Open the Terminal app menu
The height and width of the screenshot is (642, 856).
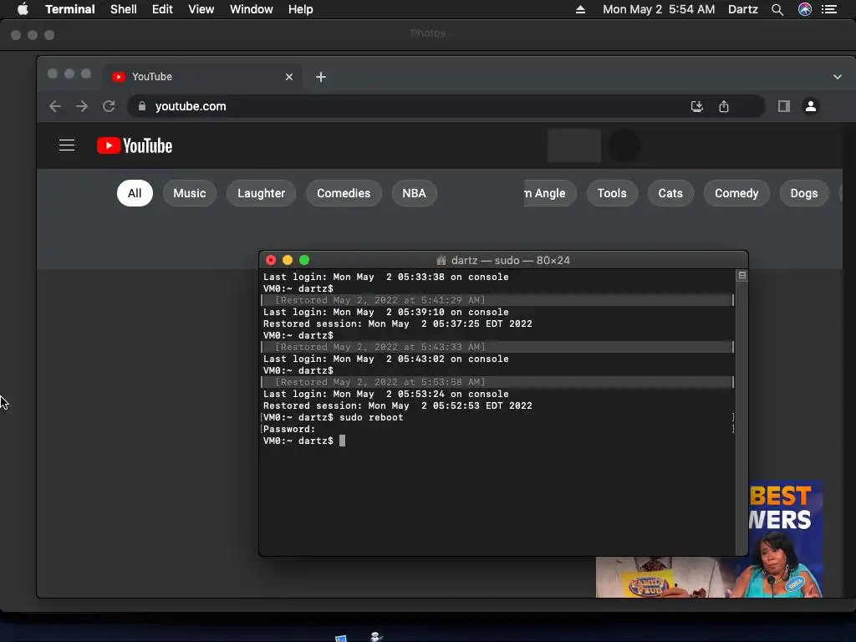point(70,9)
